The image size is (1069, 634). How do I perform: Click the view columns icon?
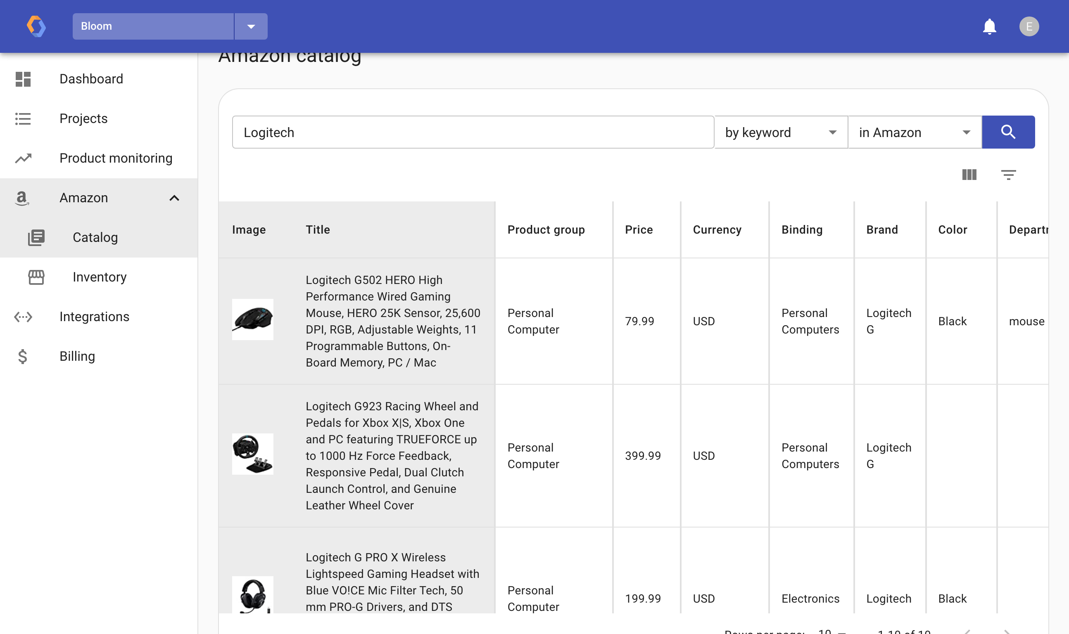[969, 174]
